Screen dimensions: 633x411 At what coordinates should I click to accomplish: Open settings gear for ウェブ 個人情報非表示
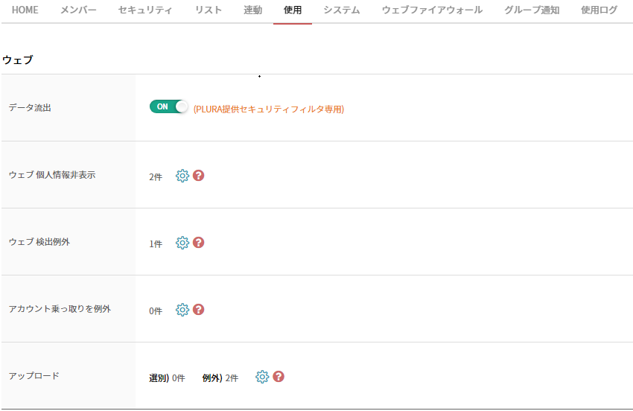click(x=182, y=176)
